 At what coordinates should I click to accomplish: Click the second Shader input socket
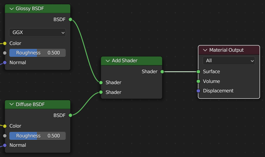coord(101,92)
